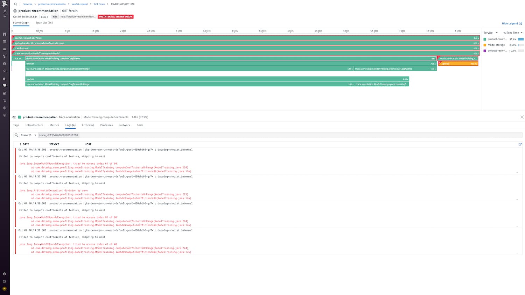This screenshot has height=295, width=525.
Task: Click the people icon above the dog logo
Action: click(5, 281)
